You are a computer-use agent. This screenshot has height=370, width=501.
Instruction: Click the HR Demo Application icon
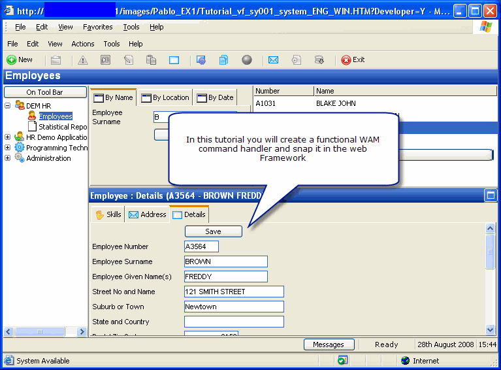point(19,137)
